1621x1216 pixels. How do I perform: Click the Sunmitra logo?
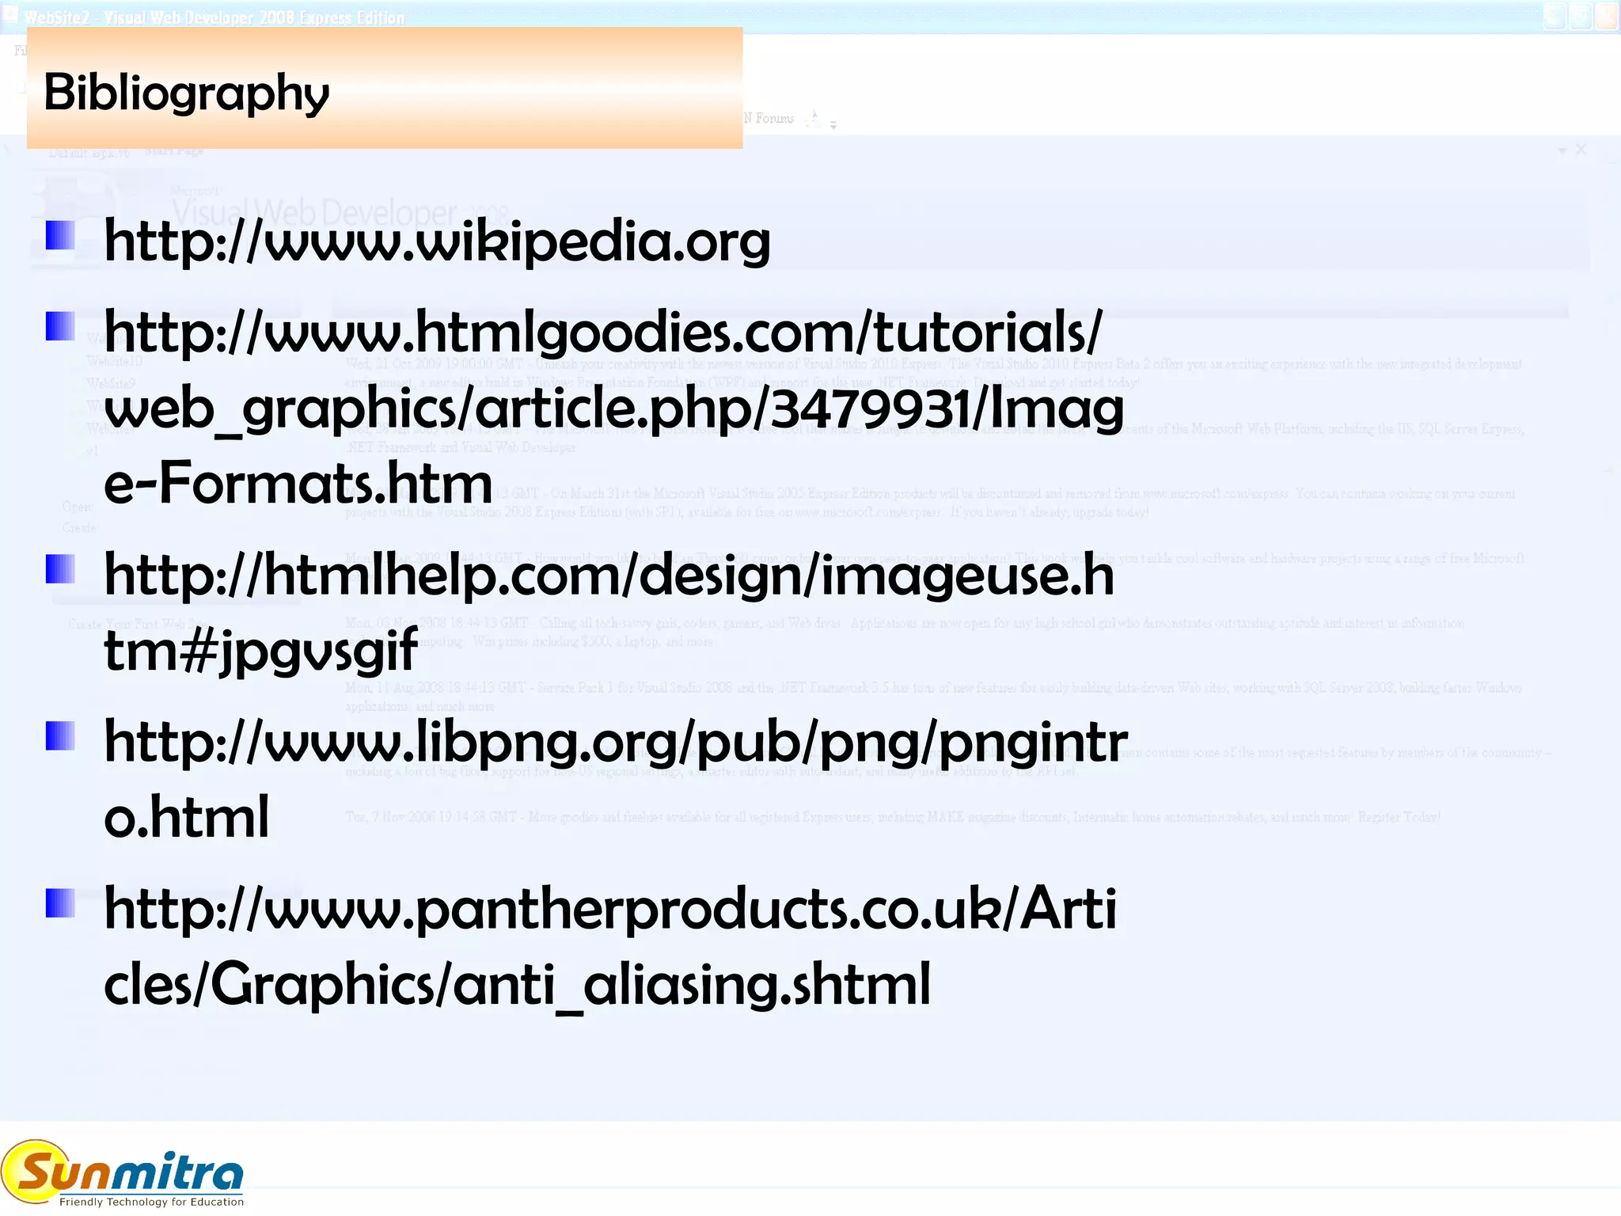(x=123, y=1174)
